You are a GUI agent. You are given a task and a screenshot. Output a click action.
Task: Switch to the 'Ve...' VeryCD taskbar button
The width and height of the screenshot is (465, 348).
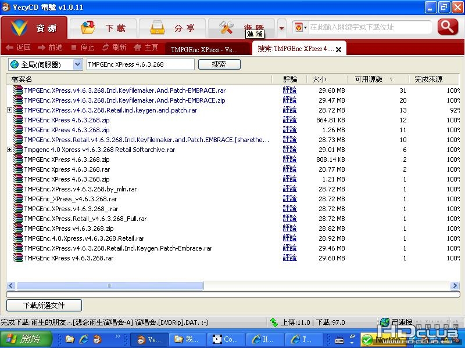tap(149, 339)
